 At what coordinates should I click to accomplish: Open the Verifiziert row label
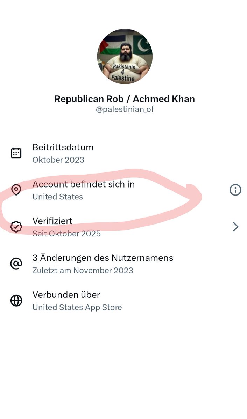coord(52,221)
